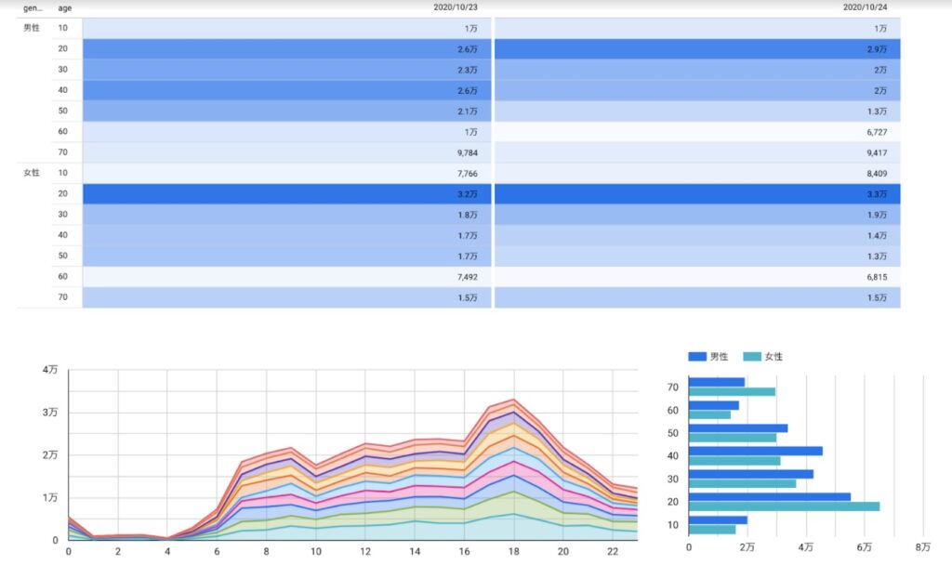Click the 女性 legend label text

coord(774,356)
